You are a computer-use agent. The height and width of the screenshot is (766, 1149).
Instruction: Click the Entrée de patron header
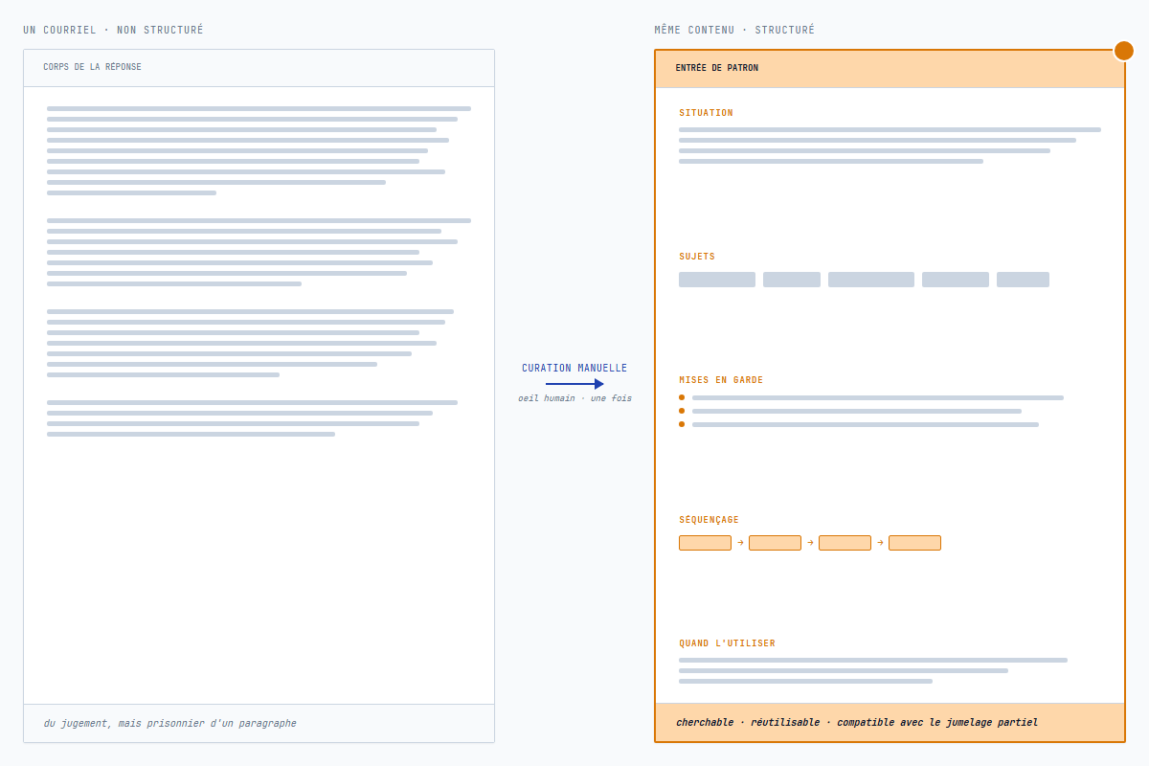716,68
